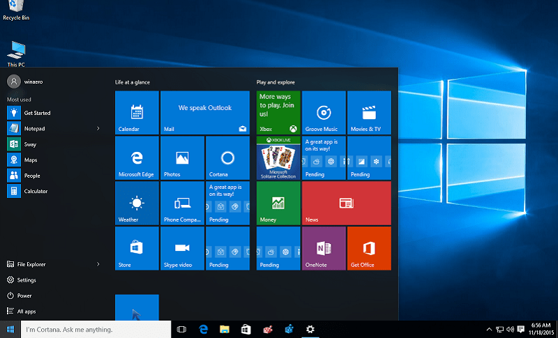Open the Phone Companion tile
Image resolution: width=558 pixels, height=338 pixels.
click(182, 203)
